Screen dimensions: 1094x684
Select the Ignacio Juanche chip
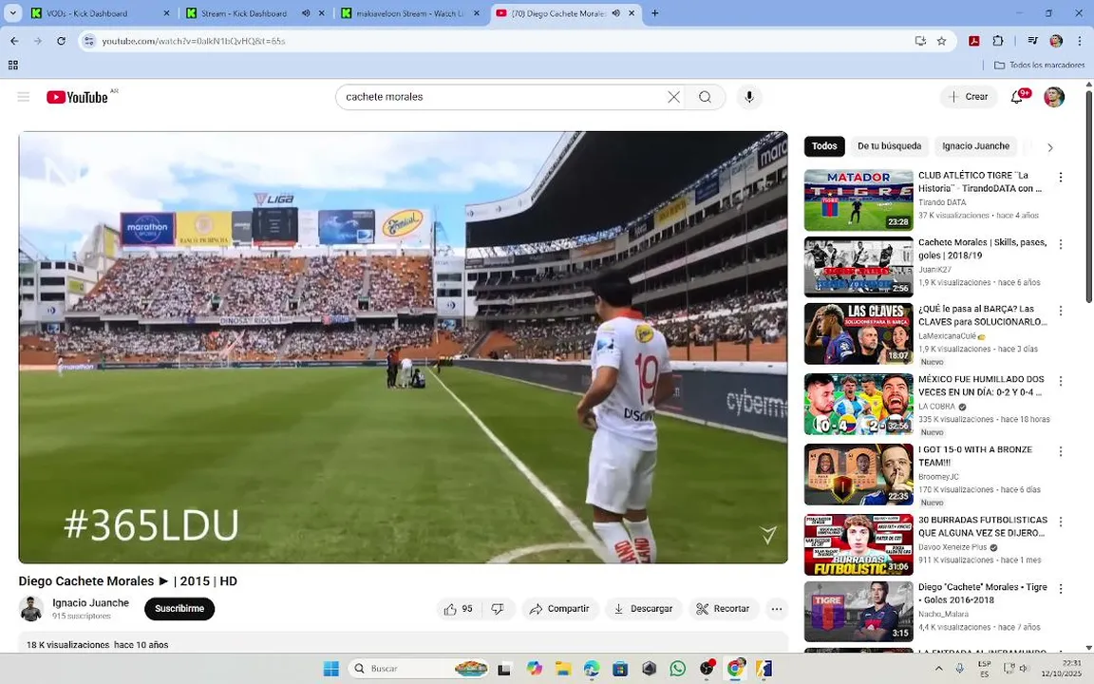tap(975, 146)
